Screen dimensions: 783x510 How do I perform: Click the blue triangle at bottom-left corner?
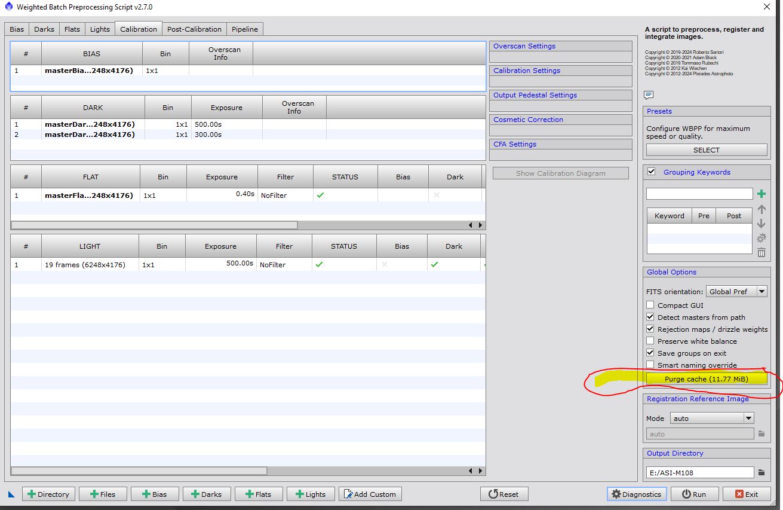tap(11, 494)
